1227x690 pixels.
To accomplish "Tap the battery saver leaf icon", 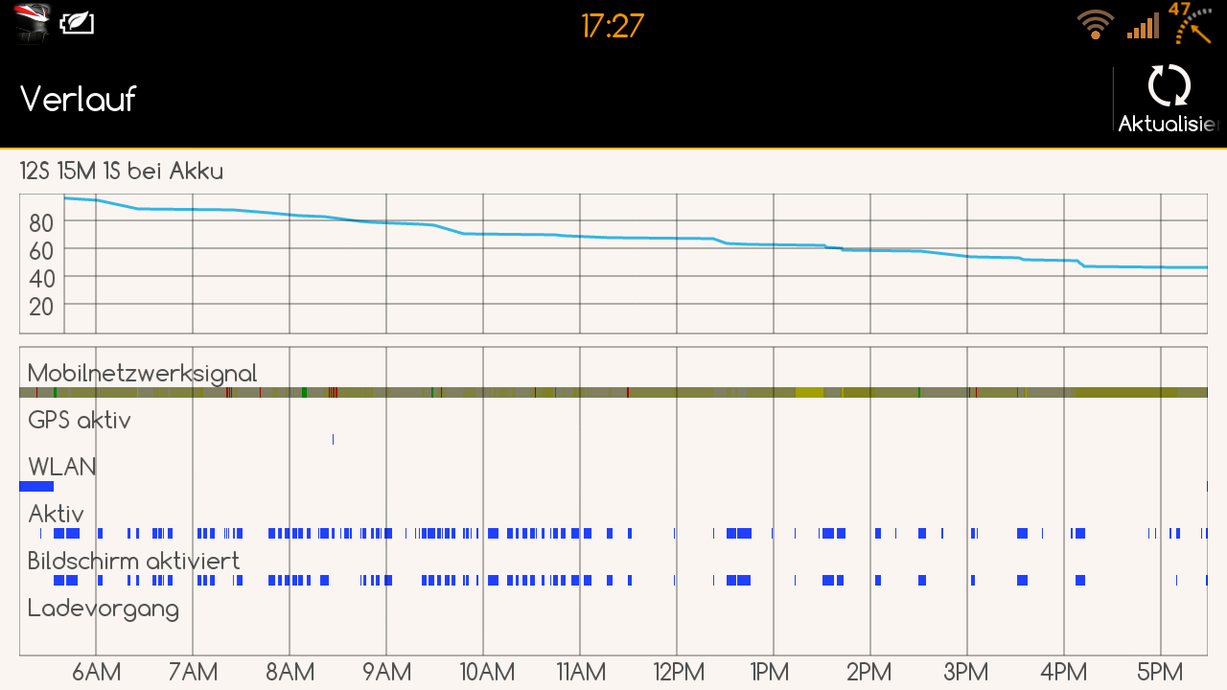I will coord(78,24).
